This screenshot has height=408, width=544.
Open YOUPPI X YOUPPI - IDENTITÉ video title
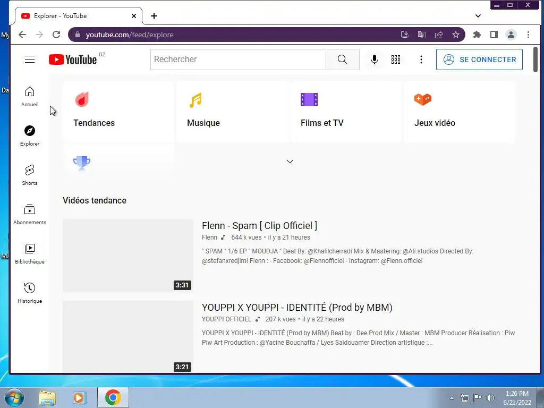tap(297, 308)
